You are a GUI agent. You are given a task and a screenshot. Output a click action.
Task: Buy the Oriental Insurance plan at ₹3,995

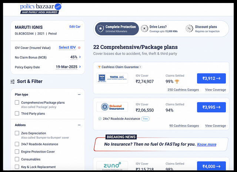pyautogui.click(x=211, y=107)
